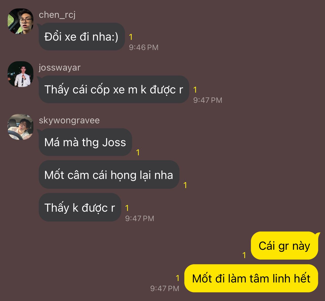Screen dimensions: 325x301
Task: Tap unread count next to 'Cái gr này'
Action: click(244, 255)
